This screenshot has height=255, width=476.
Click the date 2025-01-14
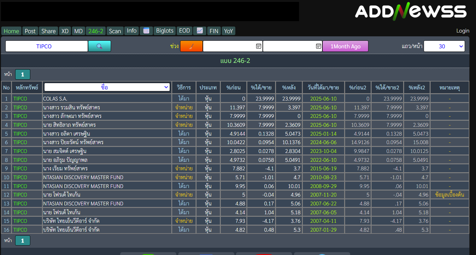click(x=323, y=134)
